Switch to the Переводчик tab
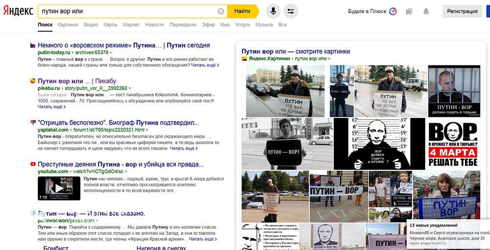The image size is (490, 250). 183,24
